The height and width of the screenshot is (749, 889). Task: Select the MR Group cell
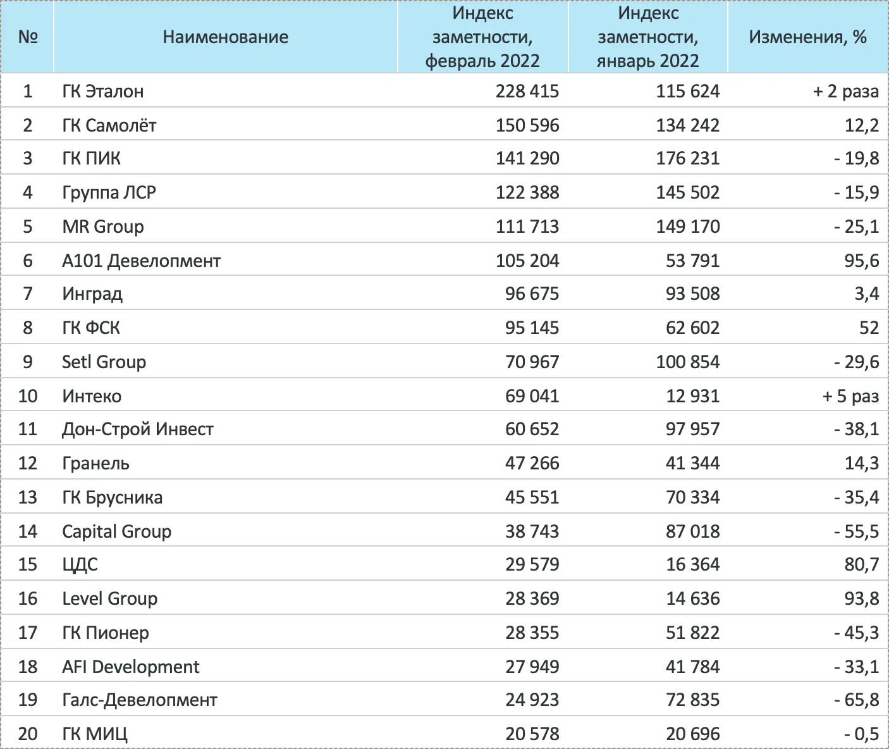pos(103,226)
